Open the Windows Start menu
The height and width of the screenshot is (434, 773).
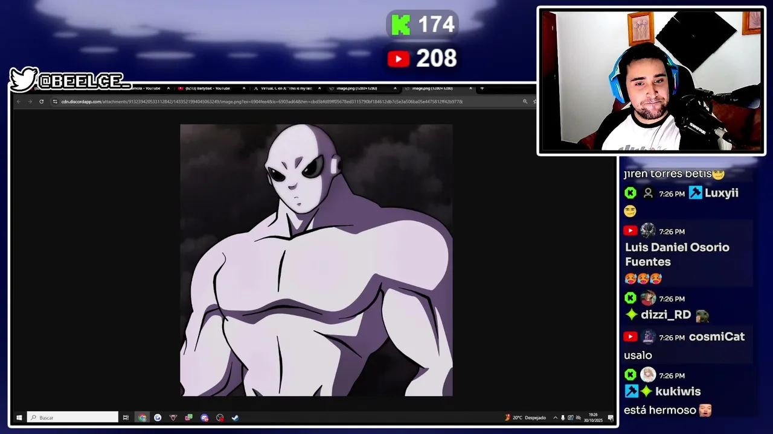pos(19,417)
